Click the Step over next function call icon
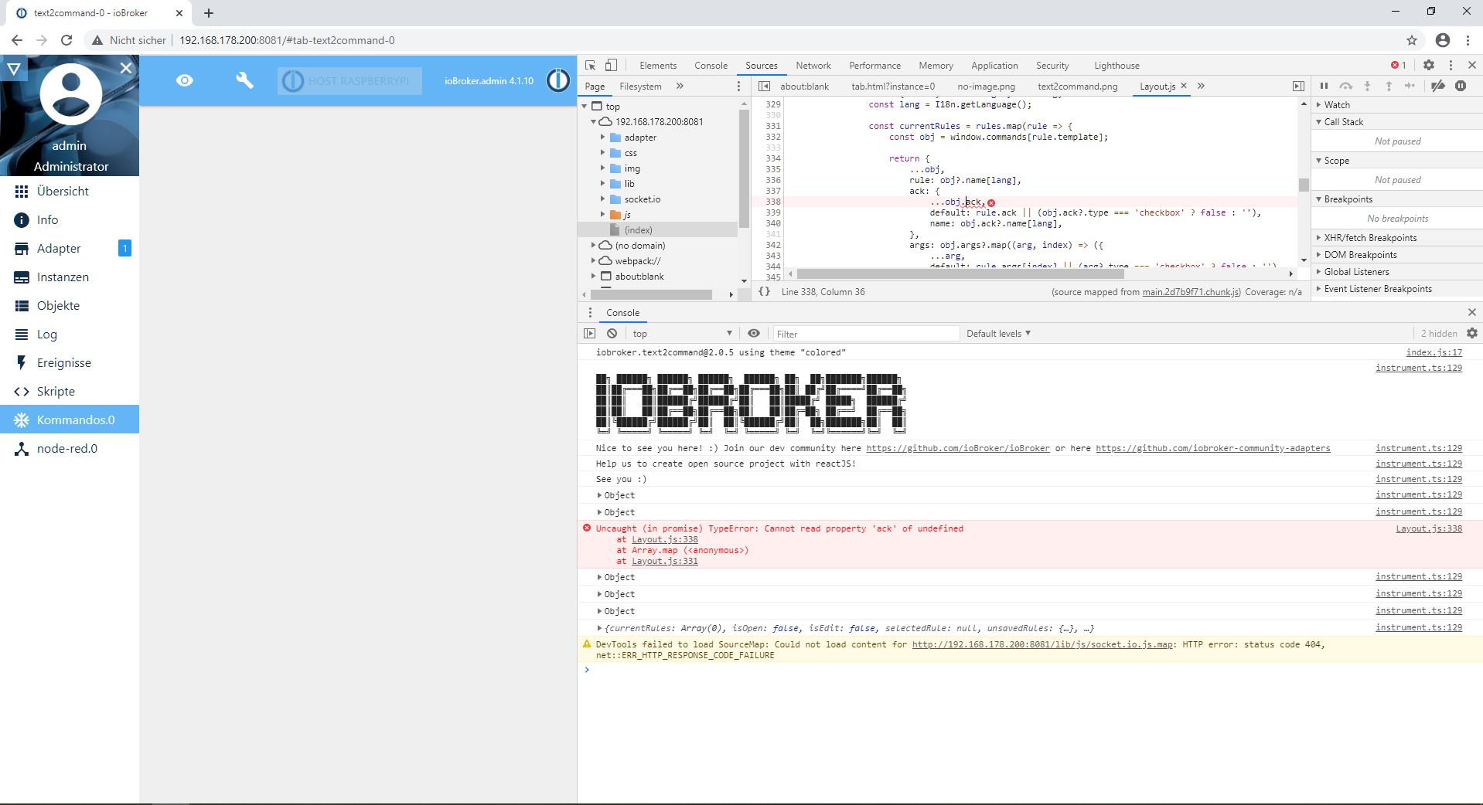This screenshot has width=1483, height=805. [1347, 86]
